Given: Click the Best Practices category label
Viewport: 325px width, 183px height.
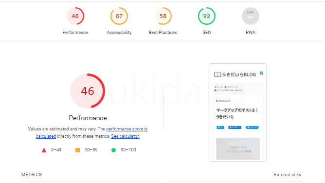Looking at the screenshot, I should tap(163, 33).
